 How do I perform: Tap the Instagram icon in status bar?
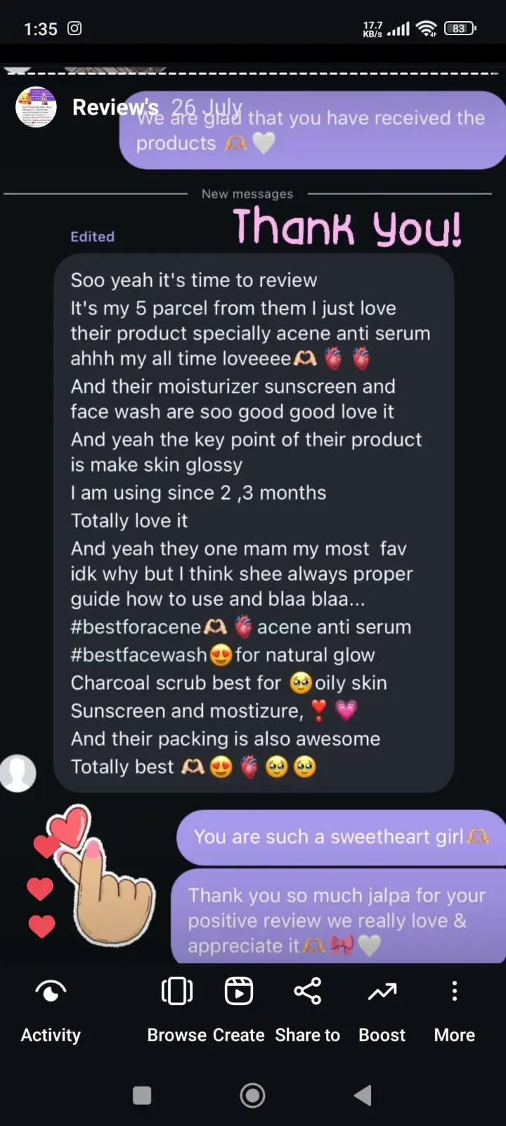pos(74,28)
